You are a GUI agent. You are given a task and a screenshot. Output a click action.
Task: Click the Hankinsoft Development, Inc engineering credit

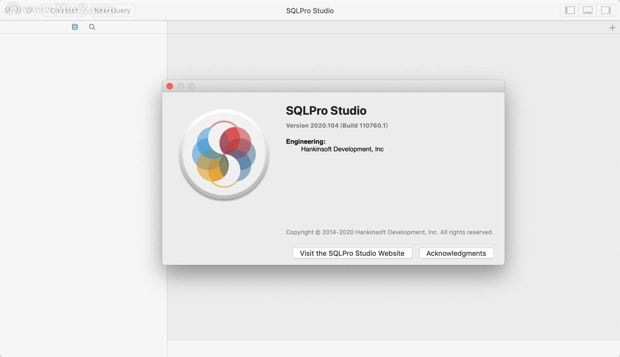(x=342, y=149)
